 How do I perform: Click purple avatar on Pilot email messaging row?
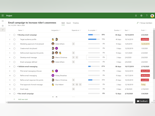[x=57, y=71]
